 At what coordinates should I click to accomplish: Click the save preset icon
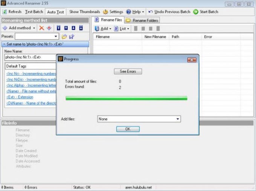72,37
